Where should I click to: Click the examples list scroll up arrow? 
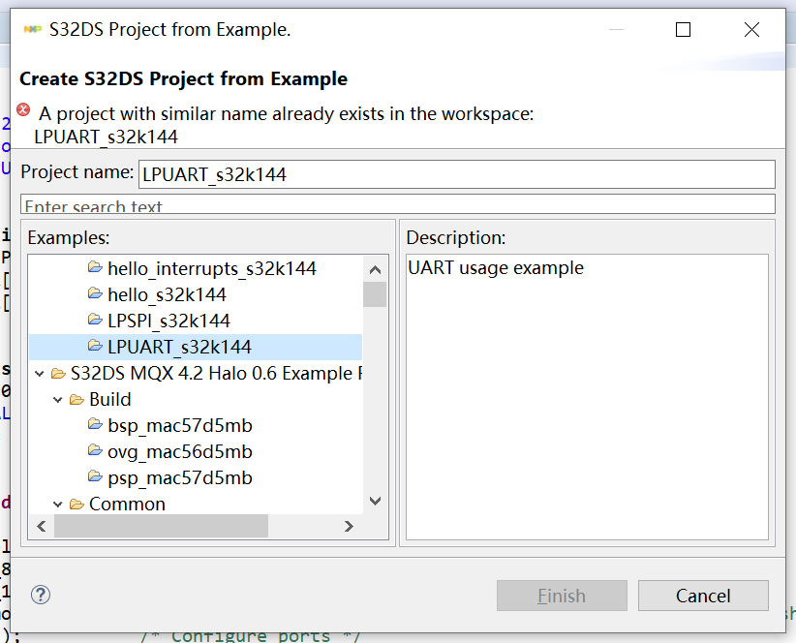coord(375,269)
